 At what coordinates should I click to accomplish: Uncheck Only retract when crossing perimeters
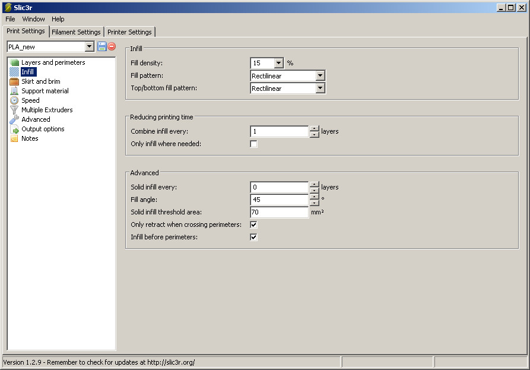[x=254, y=225]
